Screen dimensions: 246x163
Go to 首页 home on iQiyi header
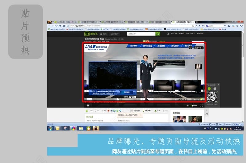[x=103, y=34]
